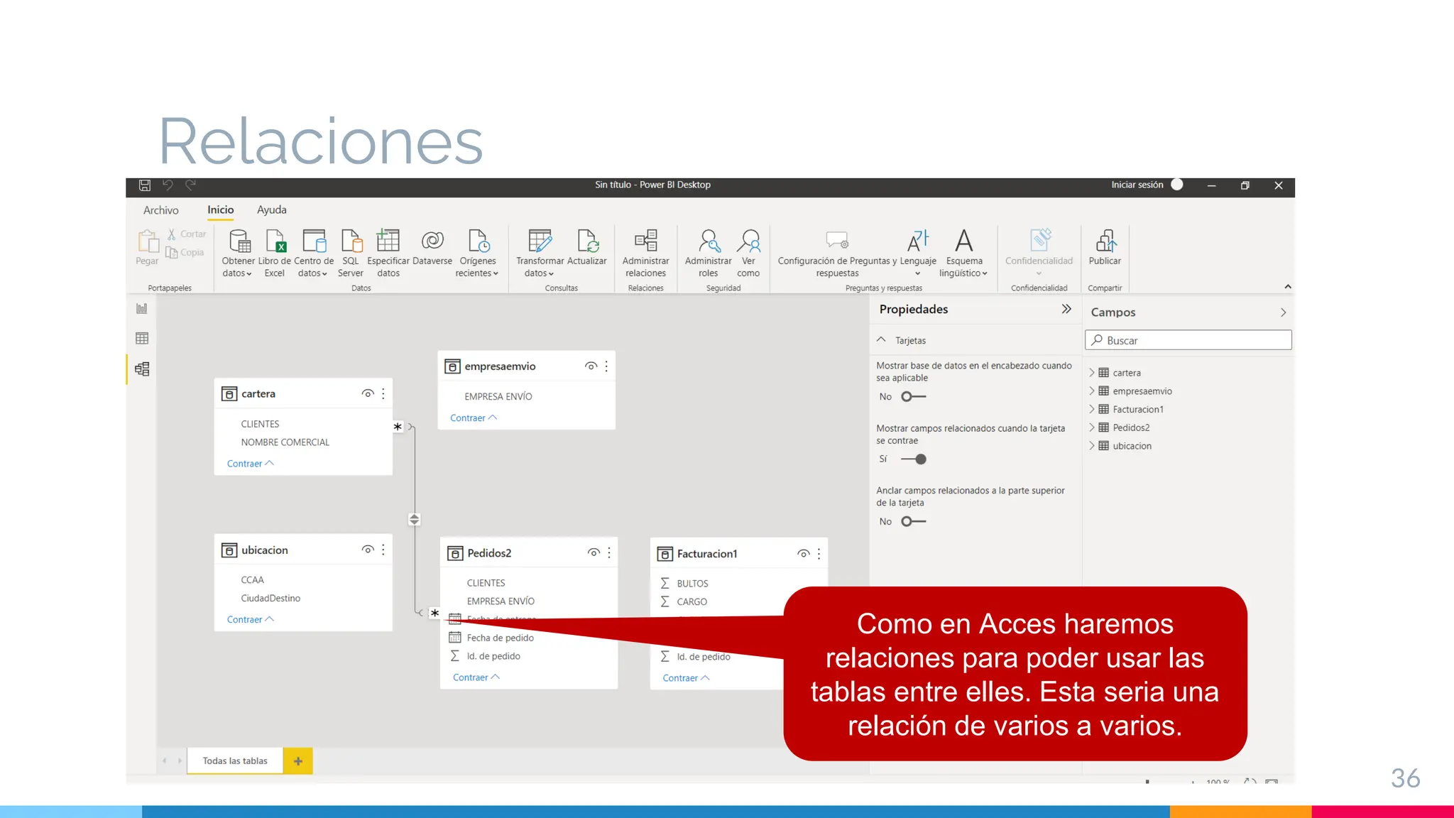Open Esquema lingüístico

coord(964,253)
